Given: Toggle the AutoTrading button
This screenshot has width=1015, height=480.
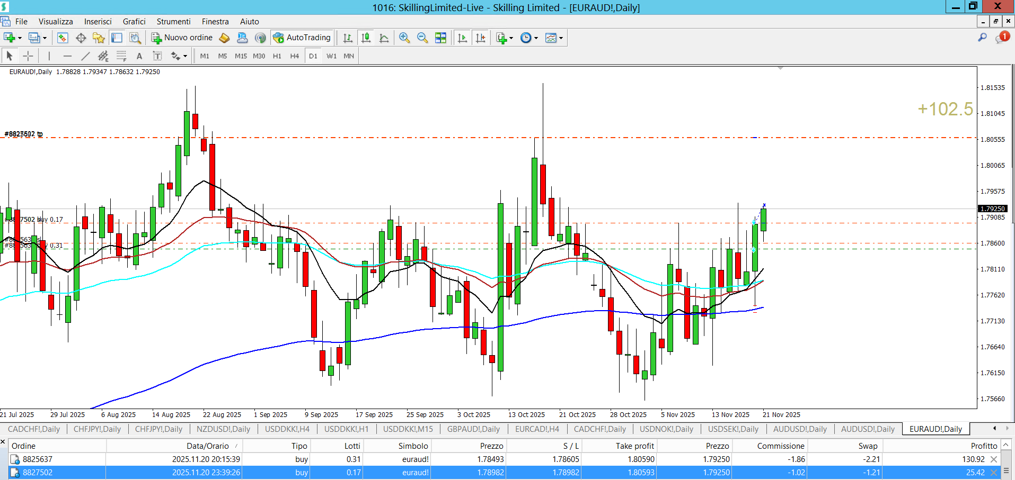Looking at the screenshot, I should 302,38.
